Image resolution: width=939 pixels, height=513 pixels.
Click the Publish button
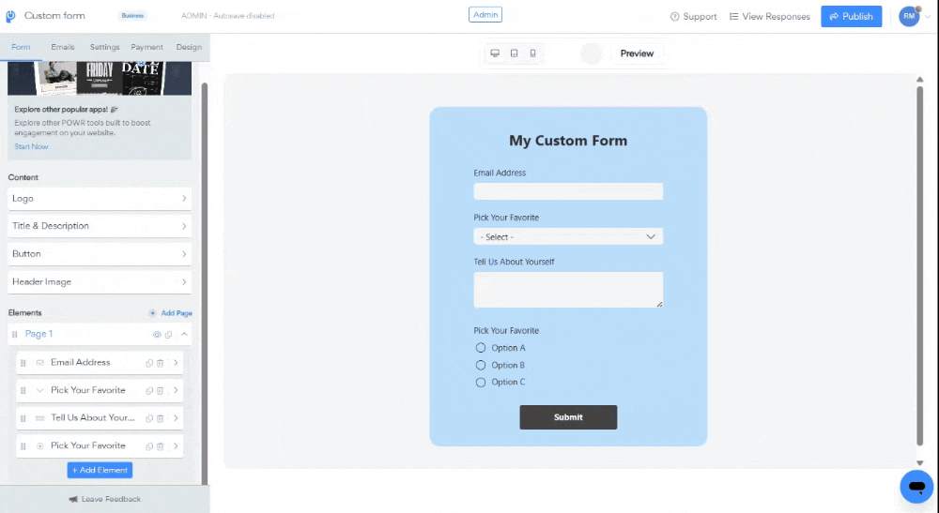coord(851,17)
